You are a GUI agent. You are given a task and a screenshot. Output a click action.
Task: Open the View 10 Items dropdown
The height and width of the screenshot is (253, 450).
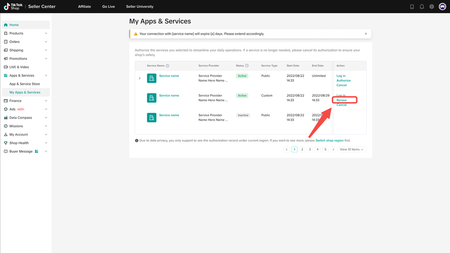point(352,150)
